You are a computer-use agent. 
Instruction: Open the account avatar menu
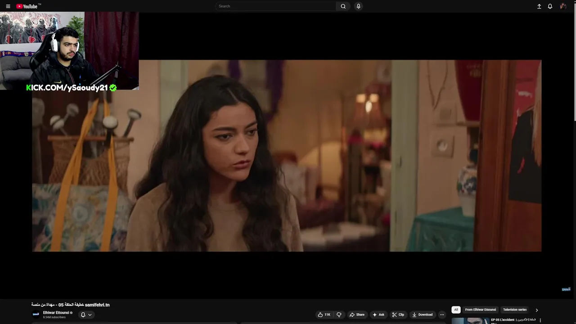tap(563, 6)
